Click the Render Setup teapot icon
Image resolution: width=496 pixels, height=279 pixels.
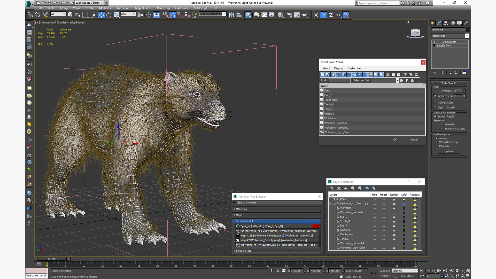[290, 15]
